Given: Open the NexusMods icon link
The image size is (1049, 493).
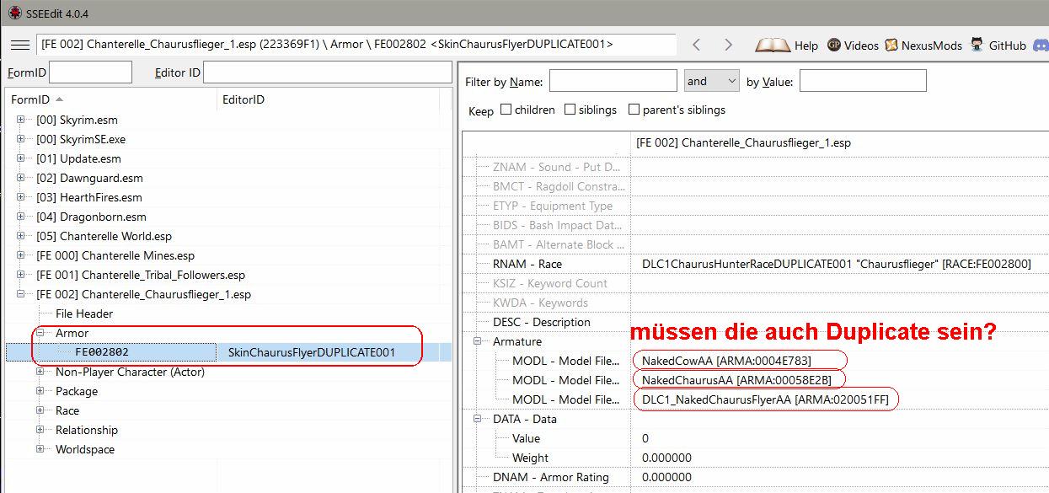Looking at the screenshot, I should coord(891,46).
